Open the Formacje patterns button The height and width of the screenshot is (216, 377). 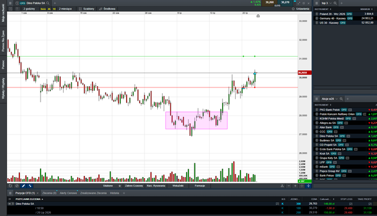click(x=200, y=186)
